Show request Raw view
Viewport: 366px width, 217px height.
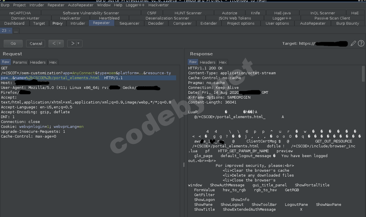(5, 62)
